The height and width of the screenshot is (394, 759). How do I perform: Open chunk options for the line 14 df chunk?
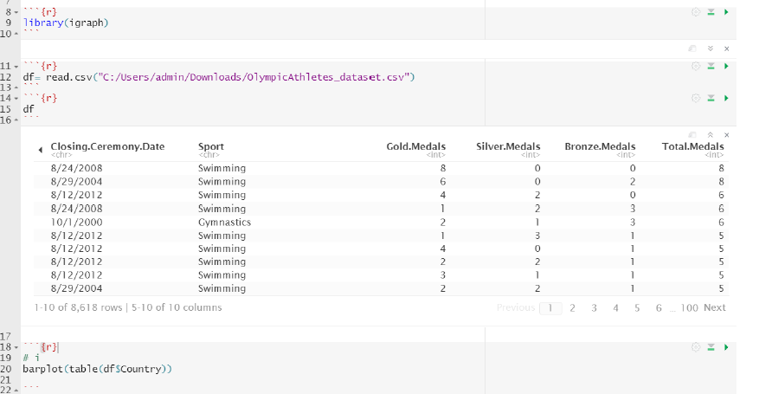696,98
